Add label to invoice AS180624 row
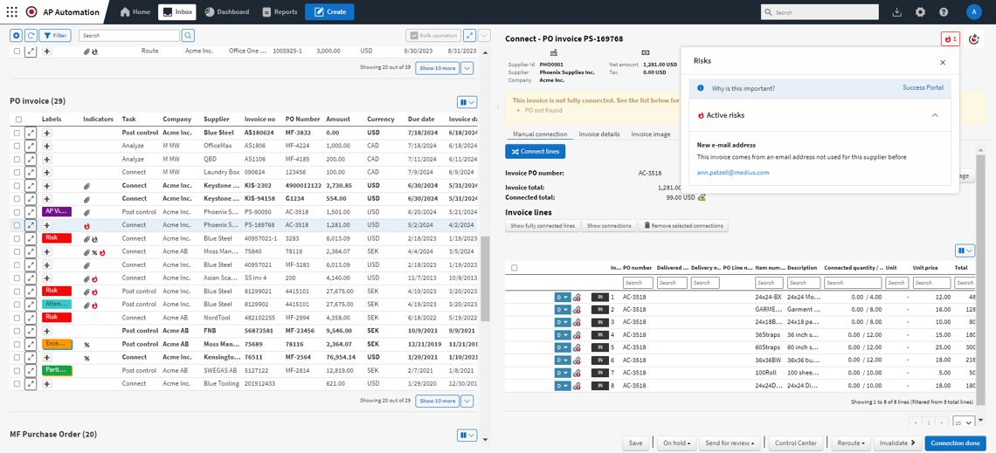This screenshot has height=453, width=996. [47, 132]
